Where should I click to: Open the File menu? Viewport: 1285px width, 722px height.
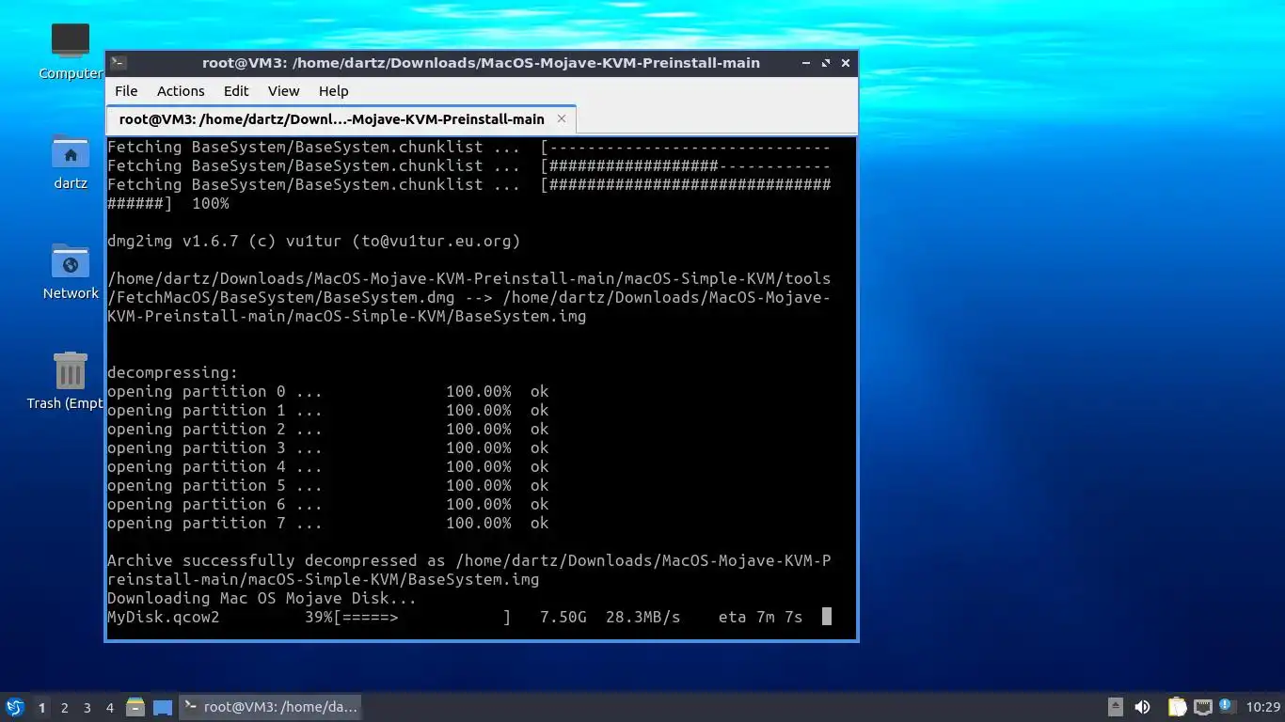pyautogui.click(x=126, y=91)
